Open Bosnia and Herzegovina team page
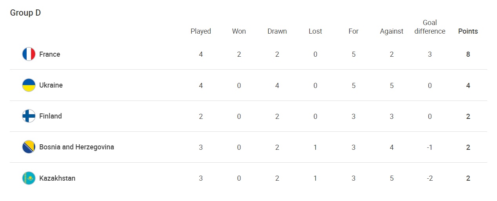 coord(76,147)
